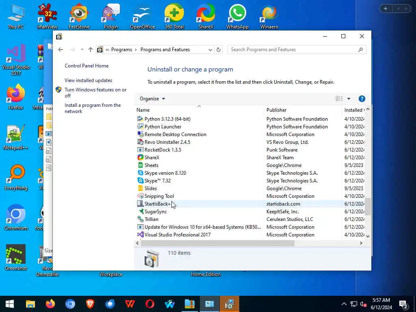
Task: Click the horizontal scrollbar thumb
Action: coord(218,243)
